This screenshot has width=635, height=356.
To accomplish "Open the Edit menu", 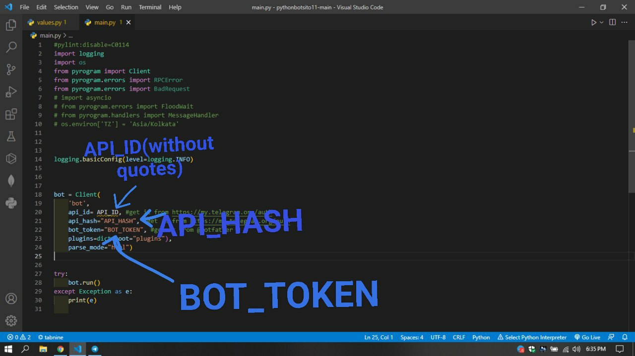I will (x=41, y=7).
